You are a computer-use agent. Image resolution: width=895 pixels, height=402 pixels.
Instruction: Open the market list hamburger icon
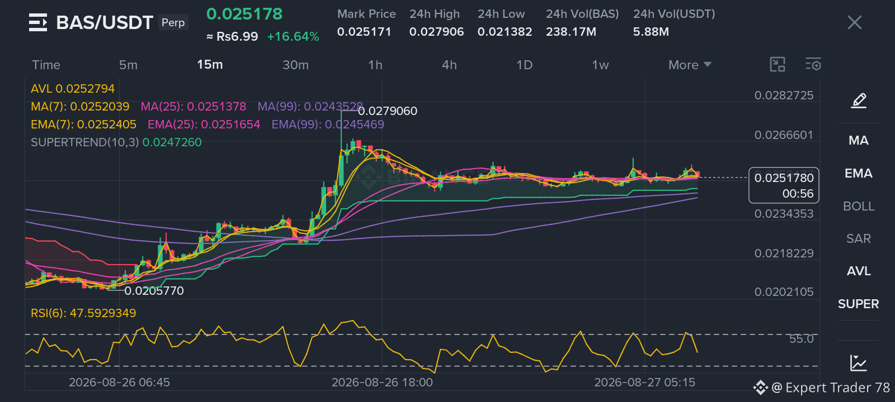click(37, 22)
